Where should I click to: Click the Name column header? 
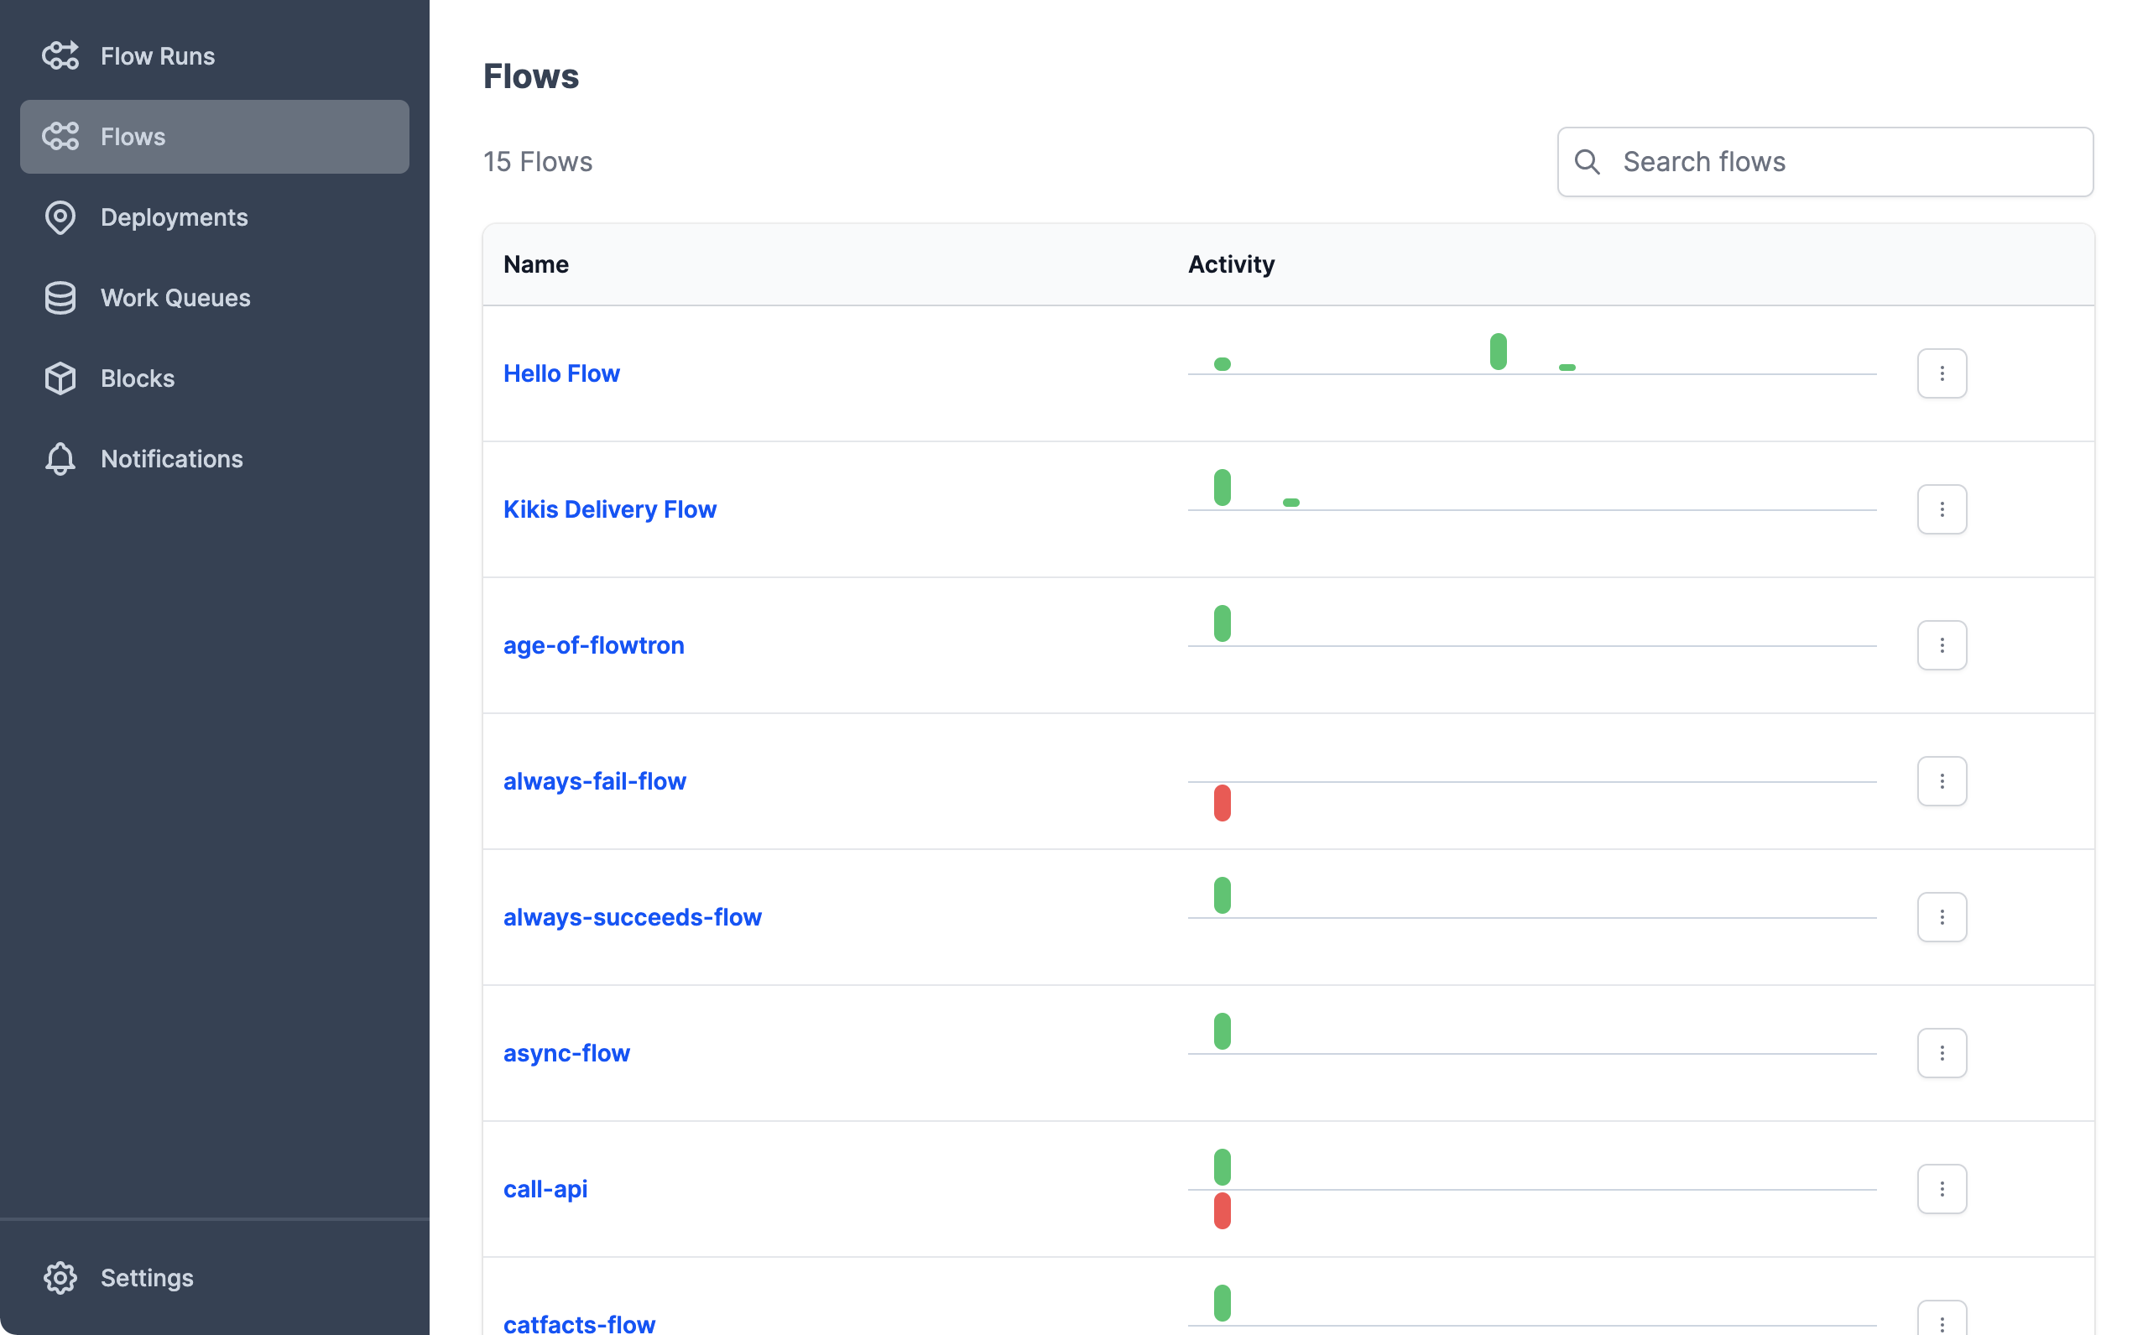(x=536, y=264)
